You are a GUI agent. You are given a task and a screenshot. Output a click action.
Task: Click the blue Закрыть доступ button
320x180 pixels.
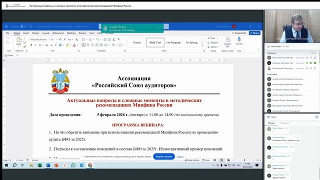coord(164,156)
